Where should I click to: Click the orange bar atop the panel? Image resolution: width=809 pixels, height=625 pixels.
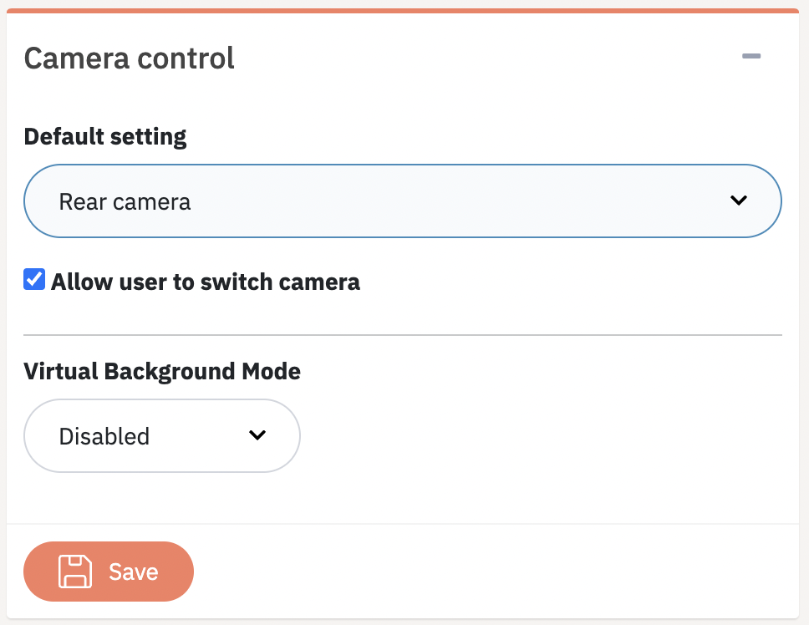(403, 10)
